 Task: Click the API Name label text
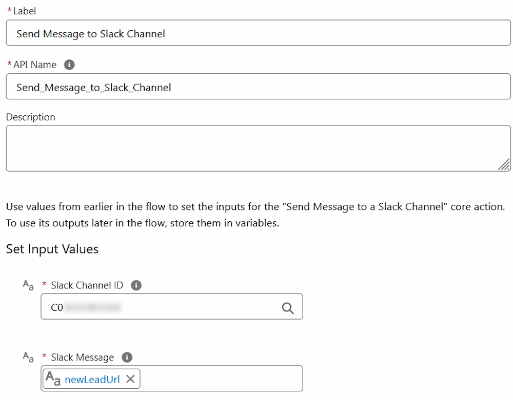[x=35, y=65]
